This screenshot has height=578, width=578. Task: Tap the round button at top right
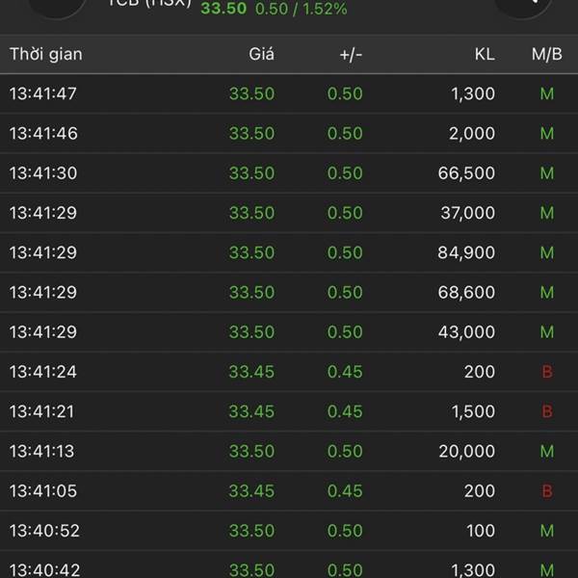(x=523, y=4)
